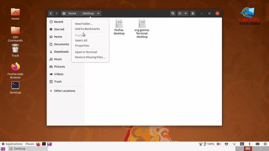Viewport: 269px width, 151px height.
Task: Toggle list/grid view icon
Action: (180, 13)
